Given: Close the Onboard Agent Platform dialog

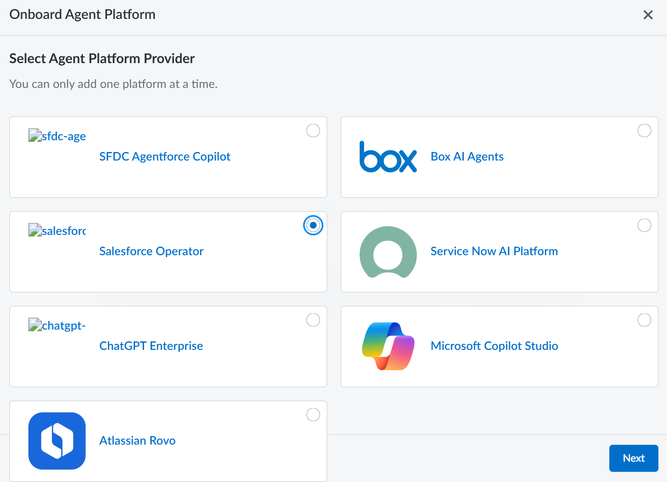Looking at the screenshot, I should (648, 15).
